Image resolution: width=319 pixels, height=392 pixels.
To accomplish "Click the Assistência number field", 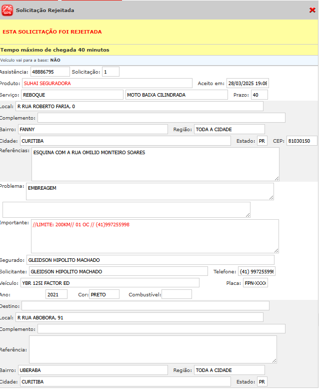I will tap(50, 72).
